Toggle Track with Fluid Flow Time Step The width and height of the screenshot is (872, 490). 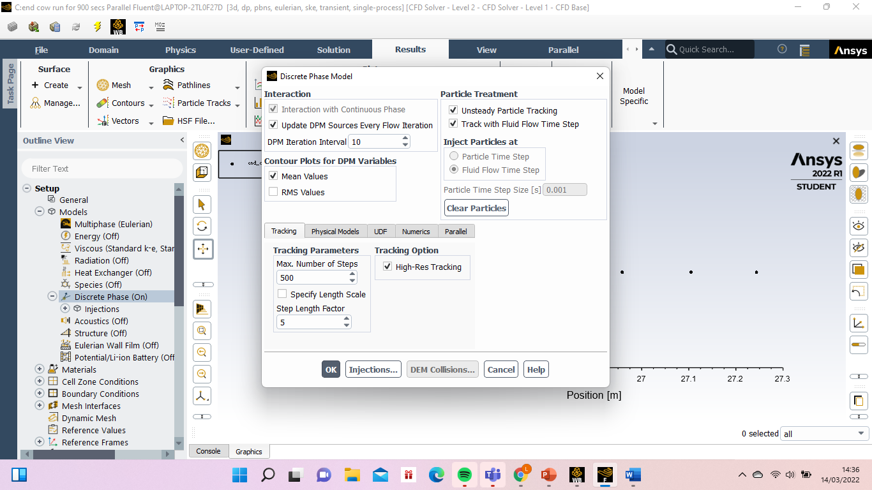coord(453,124)
